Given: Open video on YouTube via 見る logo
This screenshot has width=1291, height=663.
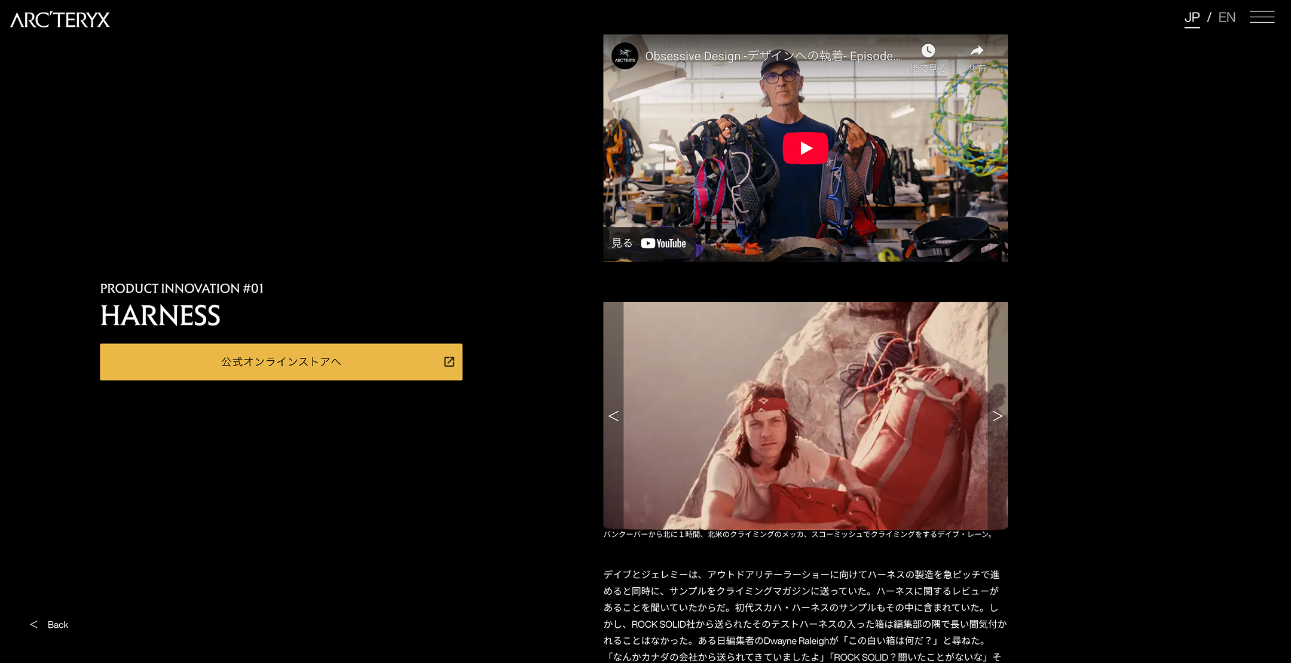Looking at the screenshot, I should point(648,243).
